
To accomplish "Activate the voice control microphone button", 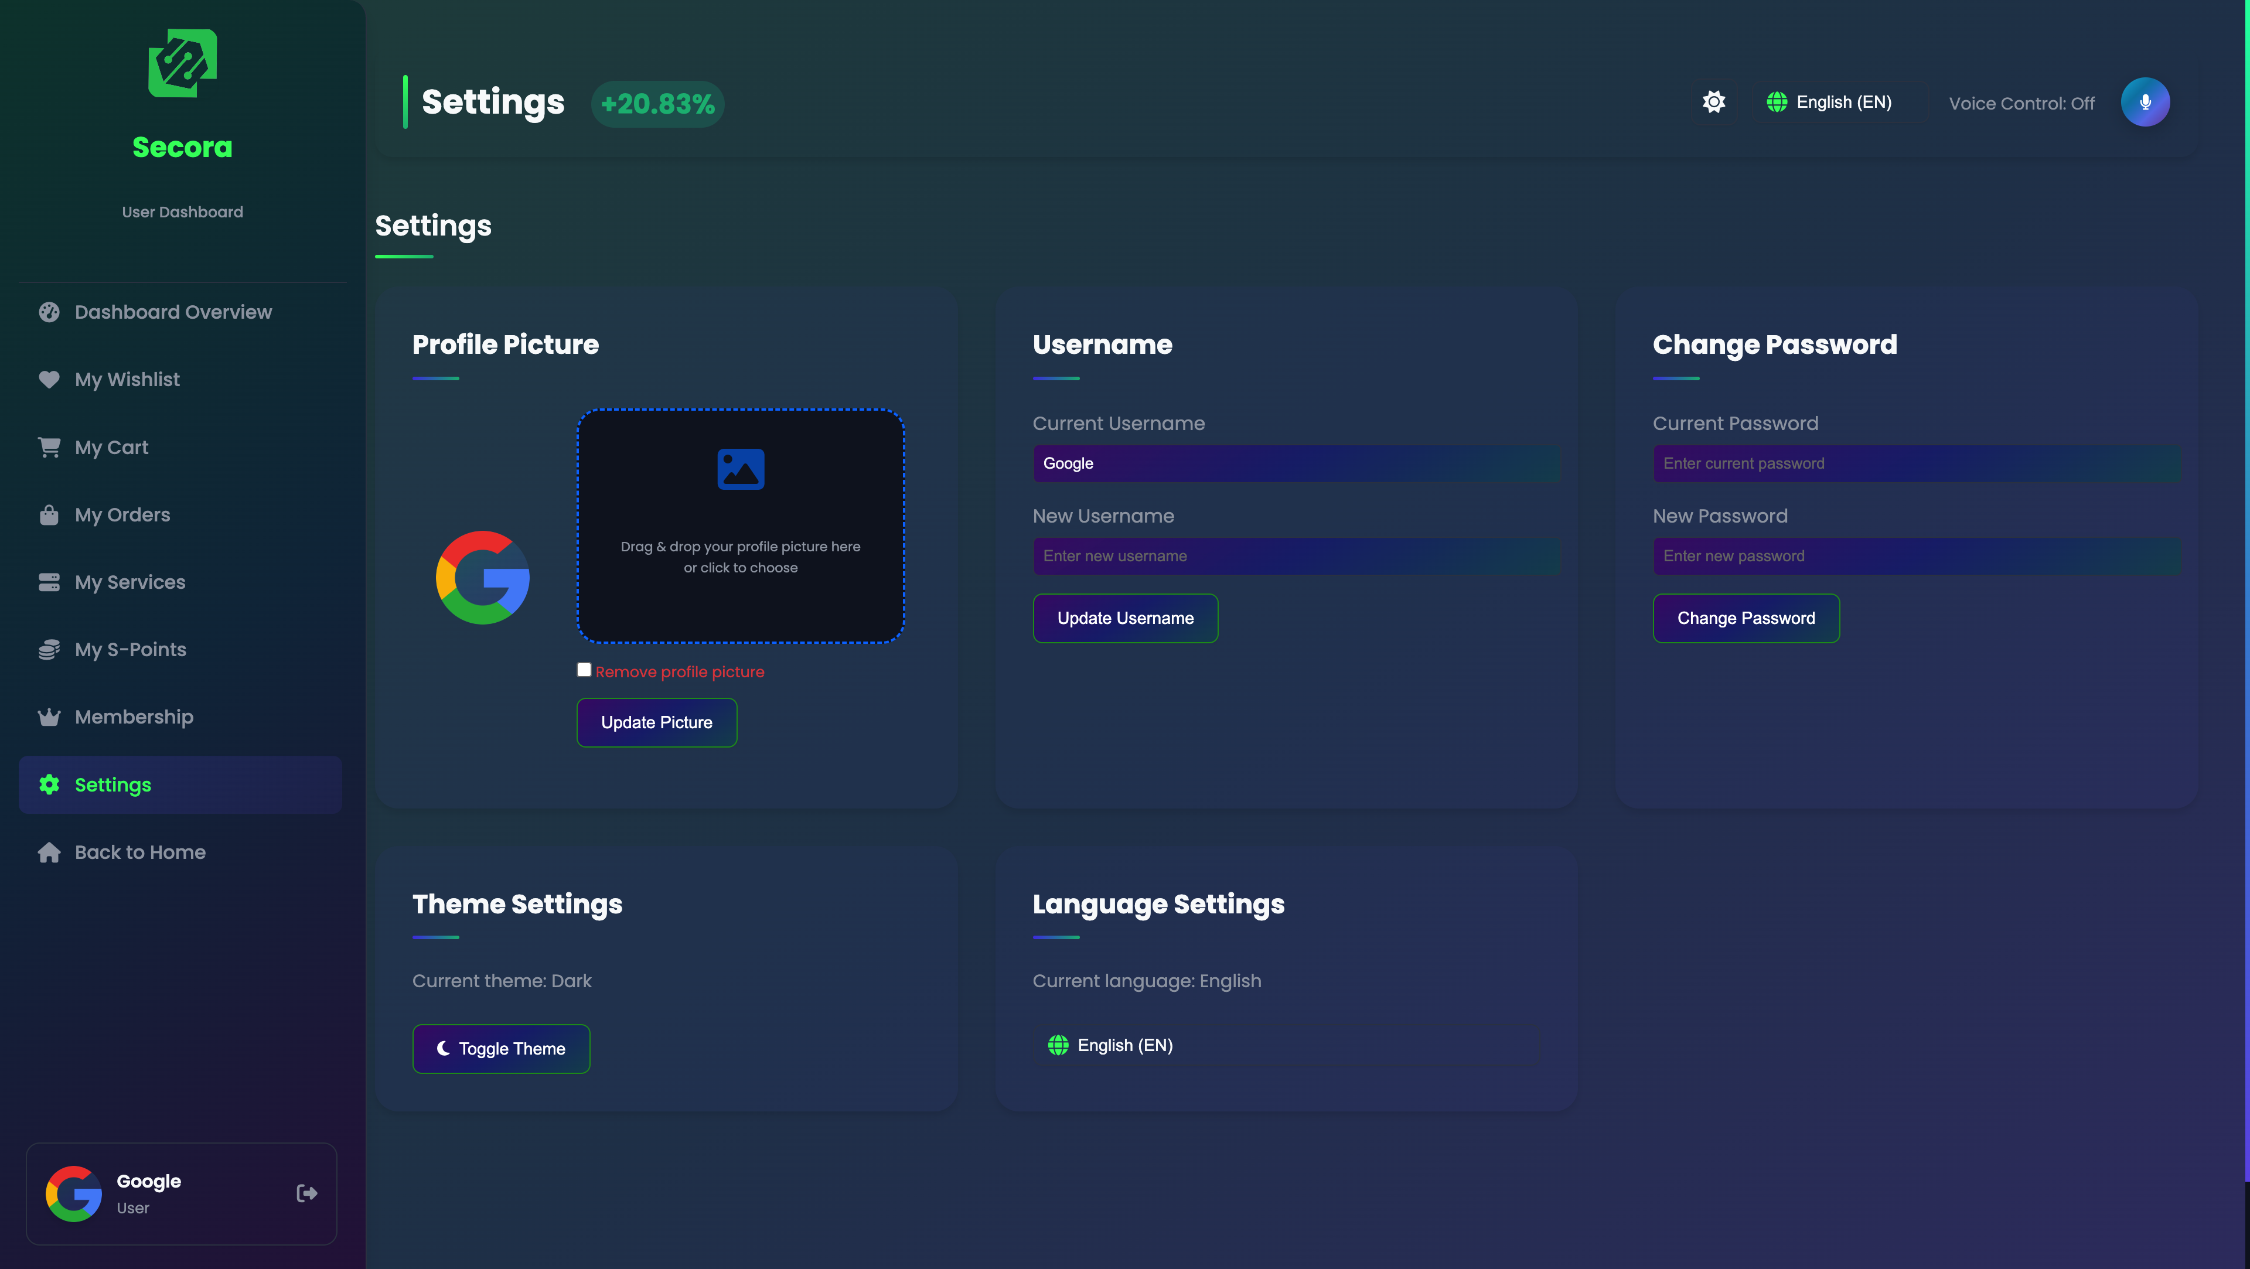I will point(2145,102).
